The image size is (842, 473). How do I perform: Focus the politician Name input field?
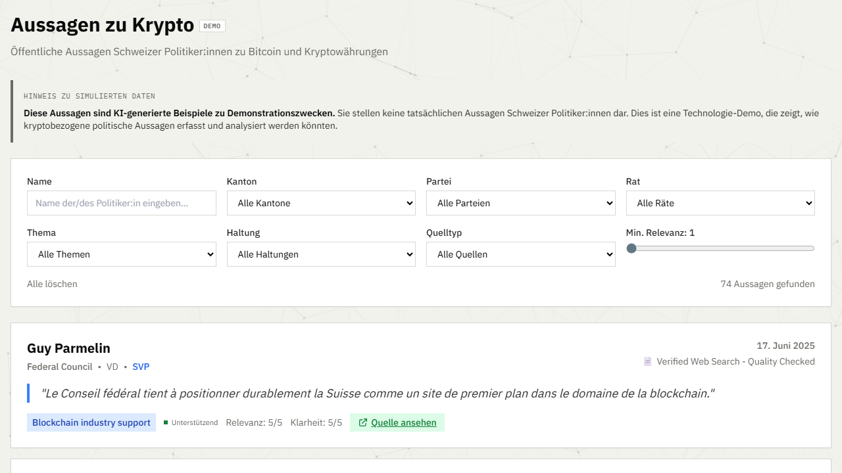tap(122, 203)
